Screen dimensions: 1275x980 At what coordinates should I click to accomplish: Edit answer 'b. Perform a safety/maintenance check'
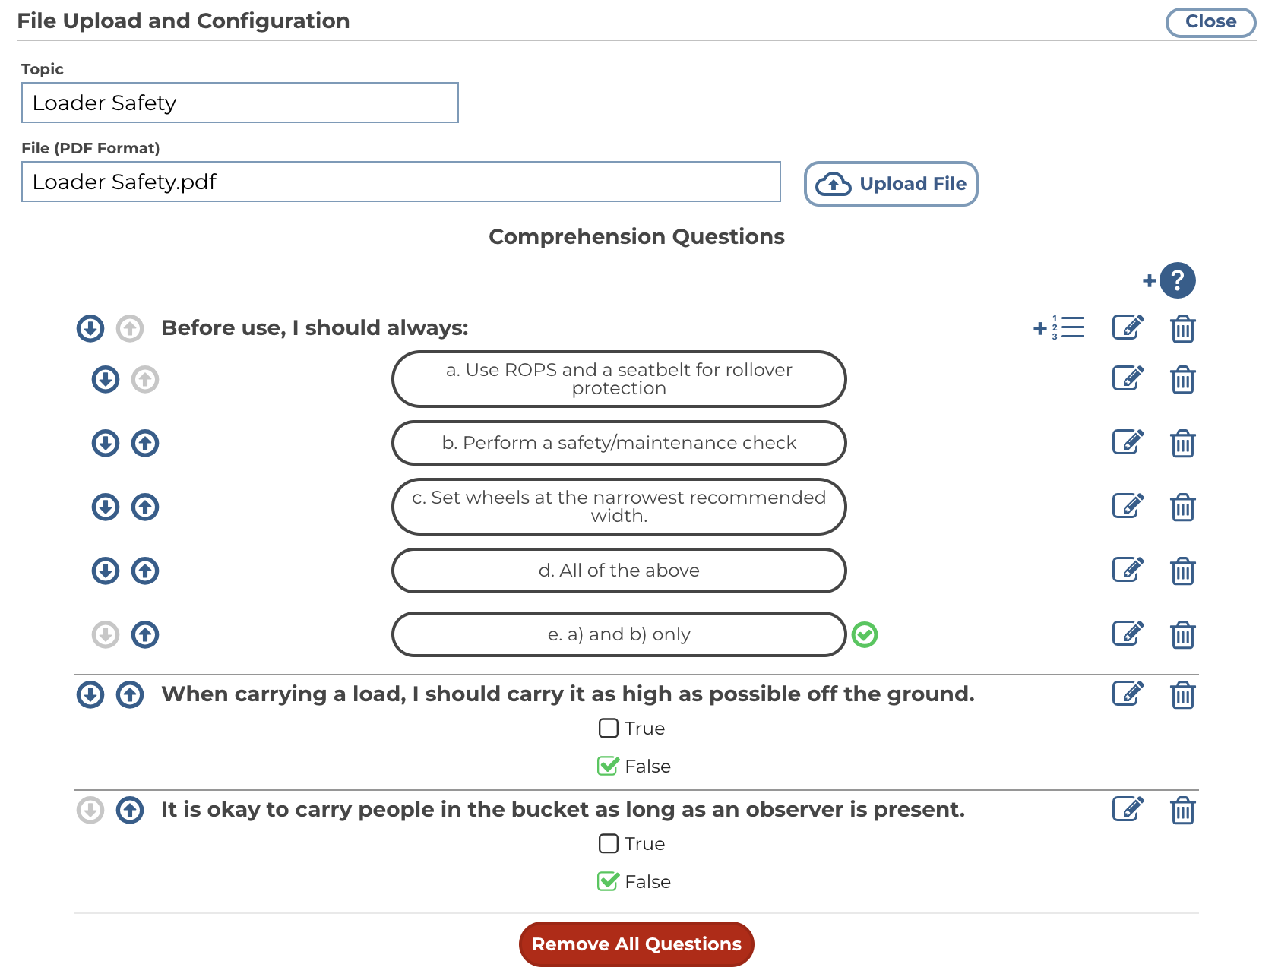click(x=1128, y=442)
